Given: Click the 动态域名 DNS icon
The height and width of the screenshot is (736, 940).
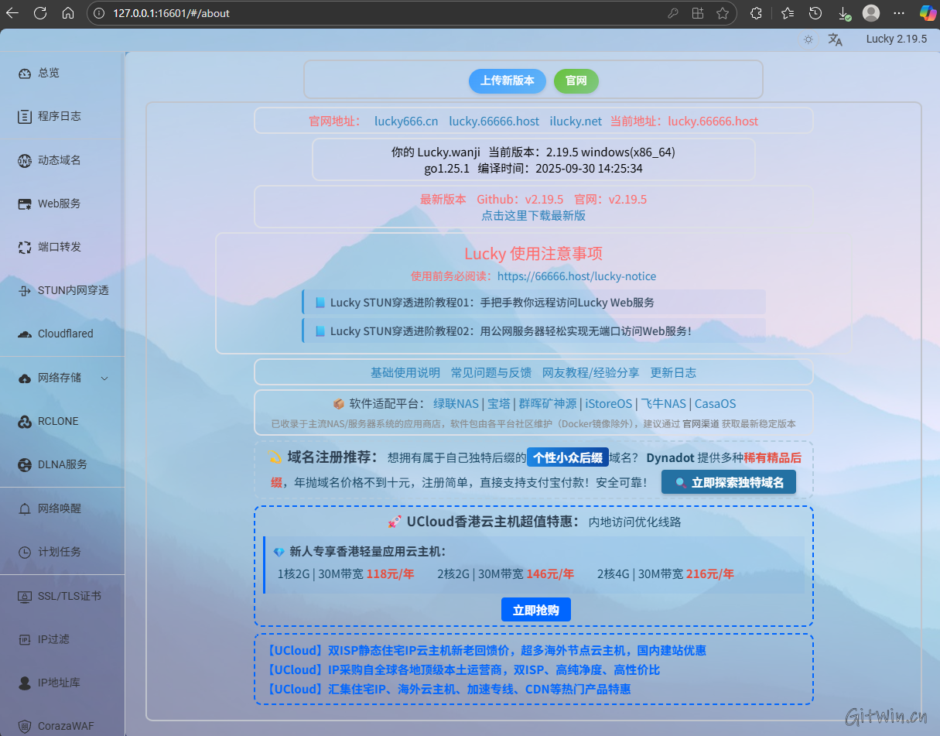Looking at the screenshot, I should 25,160.
